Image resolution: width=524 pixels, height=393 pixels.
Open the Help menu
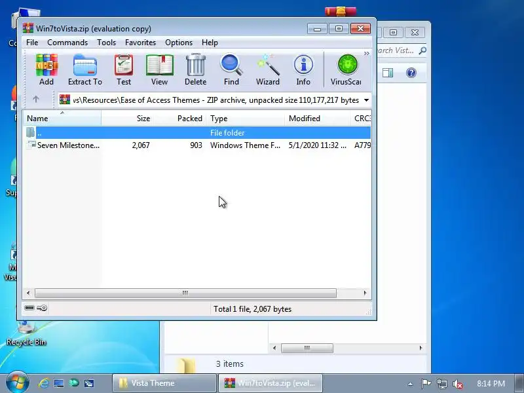pyautogui.click(x=210, y=43)
